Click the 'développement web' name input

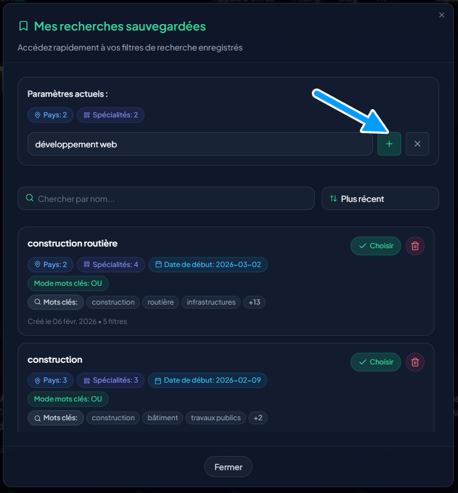click(200, 144)
